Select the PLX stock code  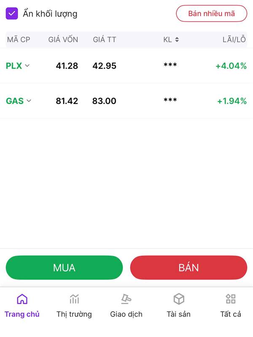[14, 66]
